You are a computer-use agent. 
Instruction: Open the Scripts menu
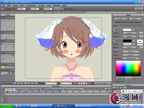point(41,6)
